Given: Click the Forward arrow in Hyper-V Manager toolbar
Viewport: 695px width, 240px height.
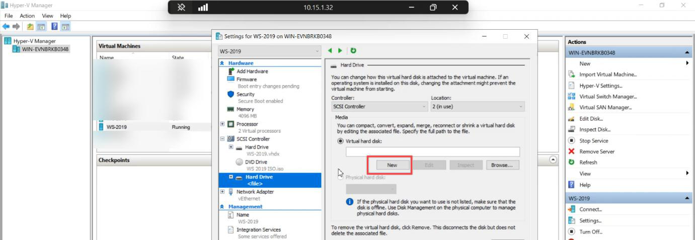Looking at the screenshot, I should pos(16,26).
